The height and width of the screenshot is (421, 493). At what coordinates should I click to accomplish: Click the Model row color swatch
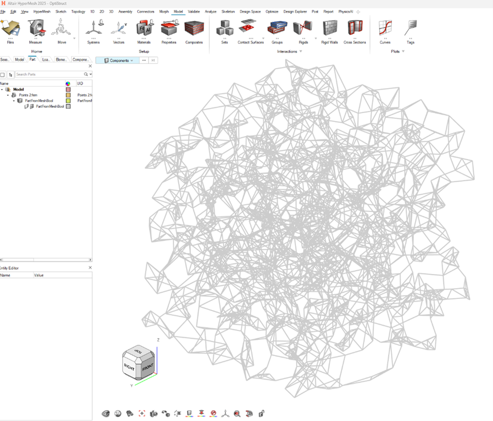tap(68, 90)
